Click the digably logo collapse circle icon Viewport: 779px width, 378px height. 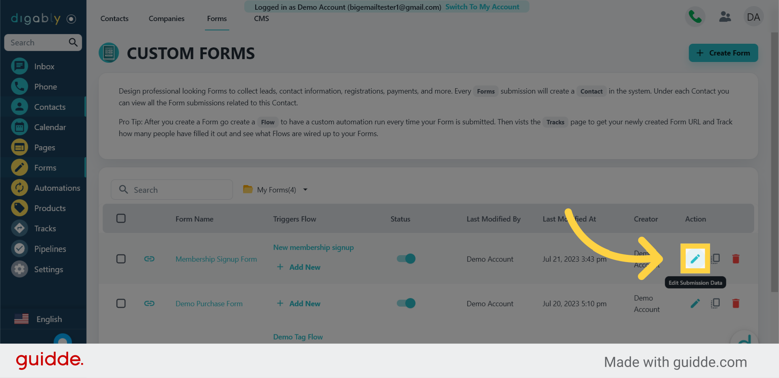(x=71, y=19)
